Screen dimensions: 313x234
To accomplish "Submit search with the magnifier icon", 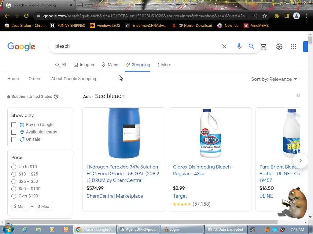I will [251, 46].
